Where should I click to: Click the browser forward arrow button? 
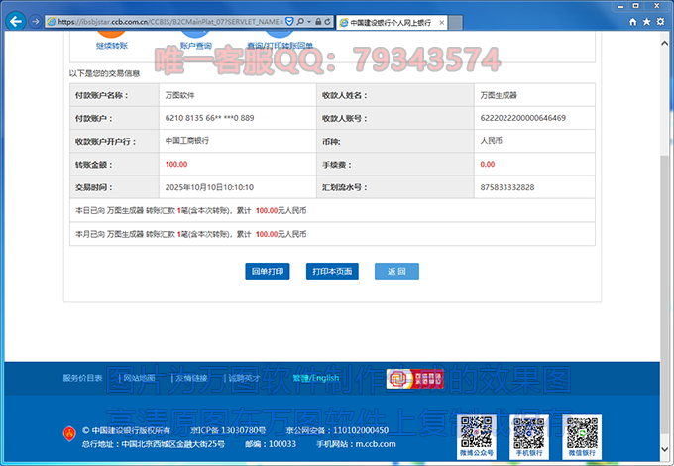click(x=36, y=21)
